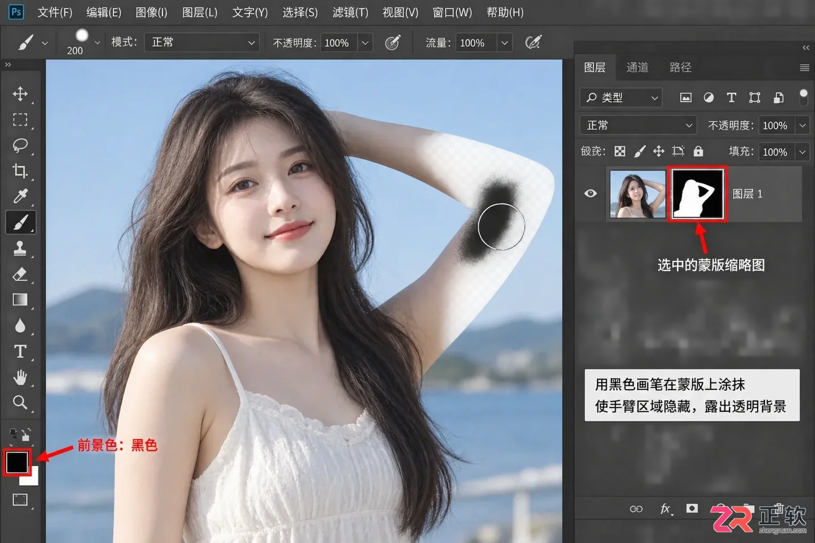Select the Clone Stamp tool
The width and height of the screenshot is (815, 543).
click(x=20, y=248)
